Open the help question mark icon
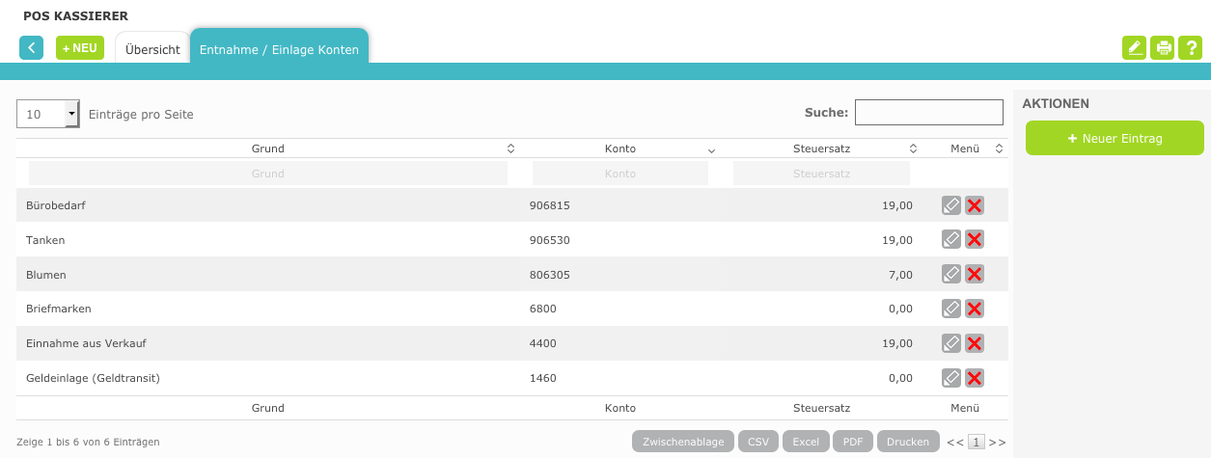Image resolution: width=1211 pixels, height=458 pixels. pyautogui.click(x=1191, y=48)
